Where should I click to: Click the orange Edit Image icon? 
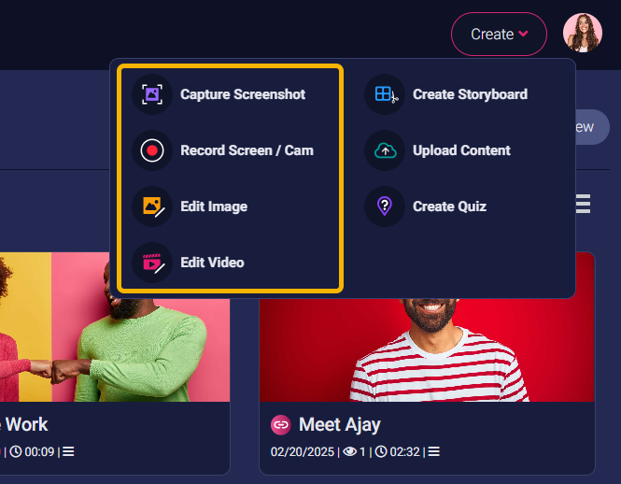152,206
